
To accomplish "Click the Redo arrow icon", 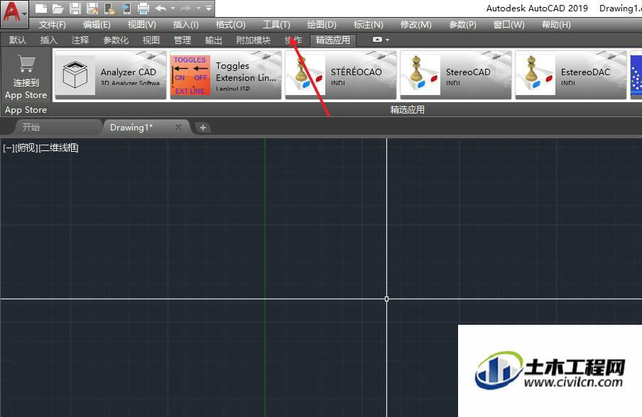I will pyautogui.click(x=186, y=9).
